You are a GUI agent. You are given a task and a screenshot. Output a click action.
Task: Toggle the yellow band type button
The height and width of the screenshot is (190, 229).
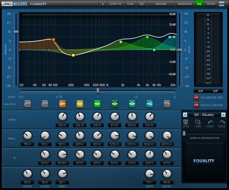[x=79, y=103]
